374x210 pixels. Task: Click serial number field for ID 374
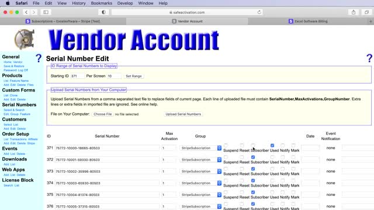tap(107, 183)
